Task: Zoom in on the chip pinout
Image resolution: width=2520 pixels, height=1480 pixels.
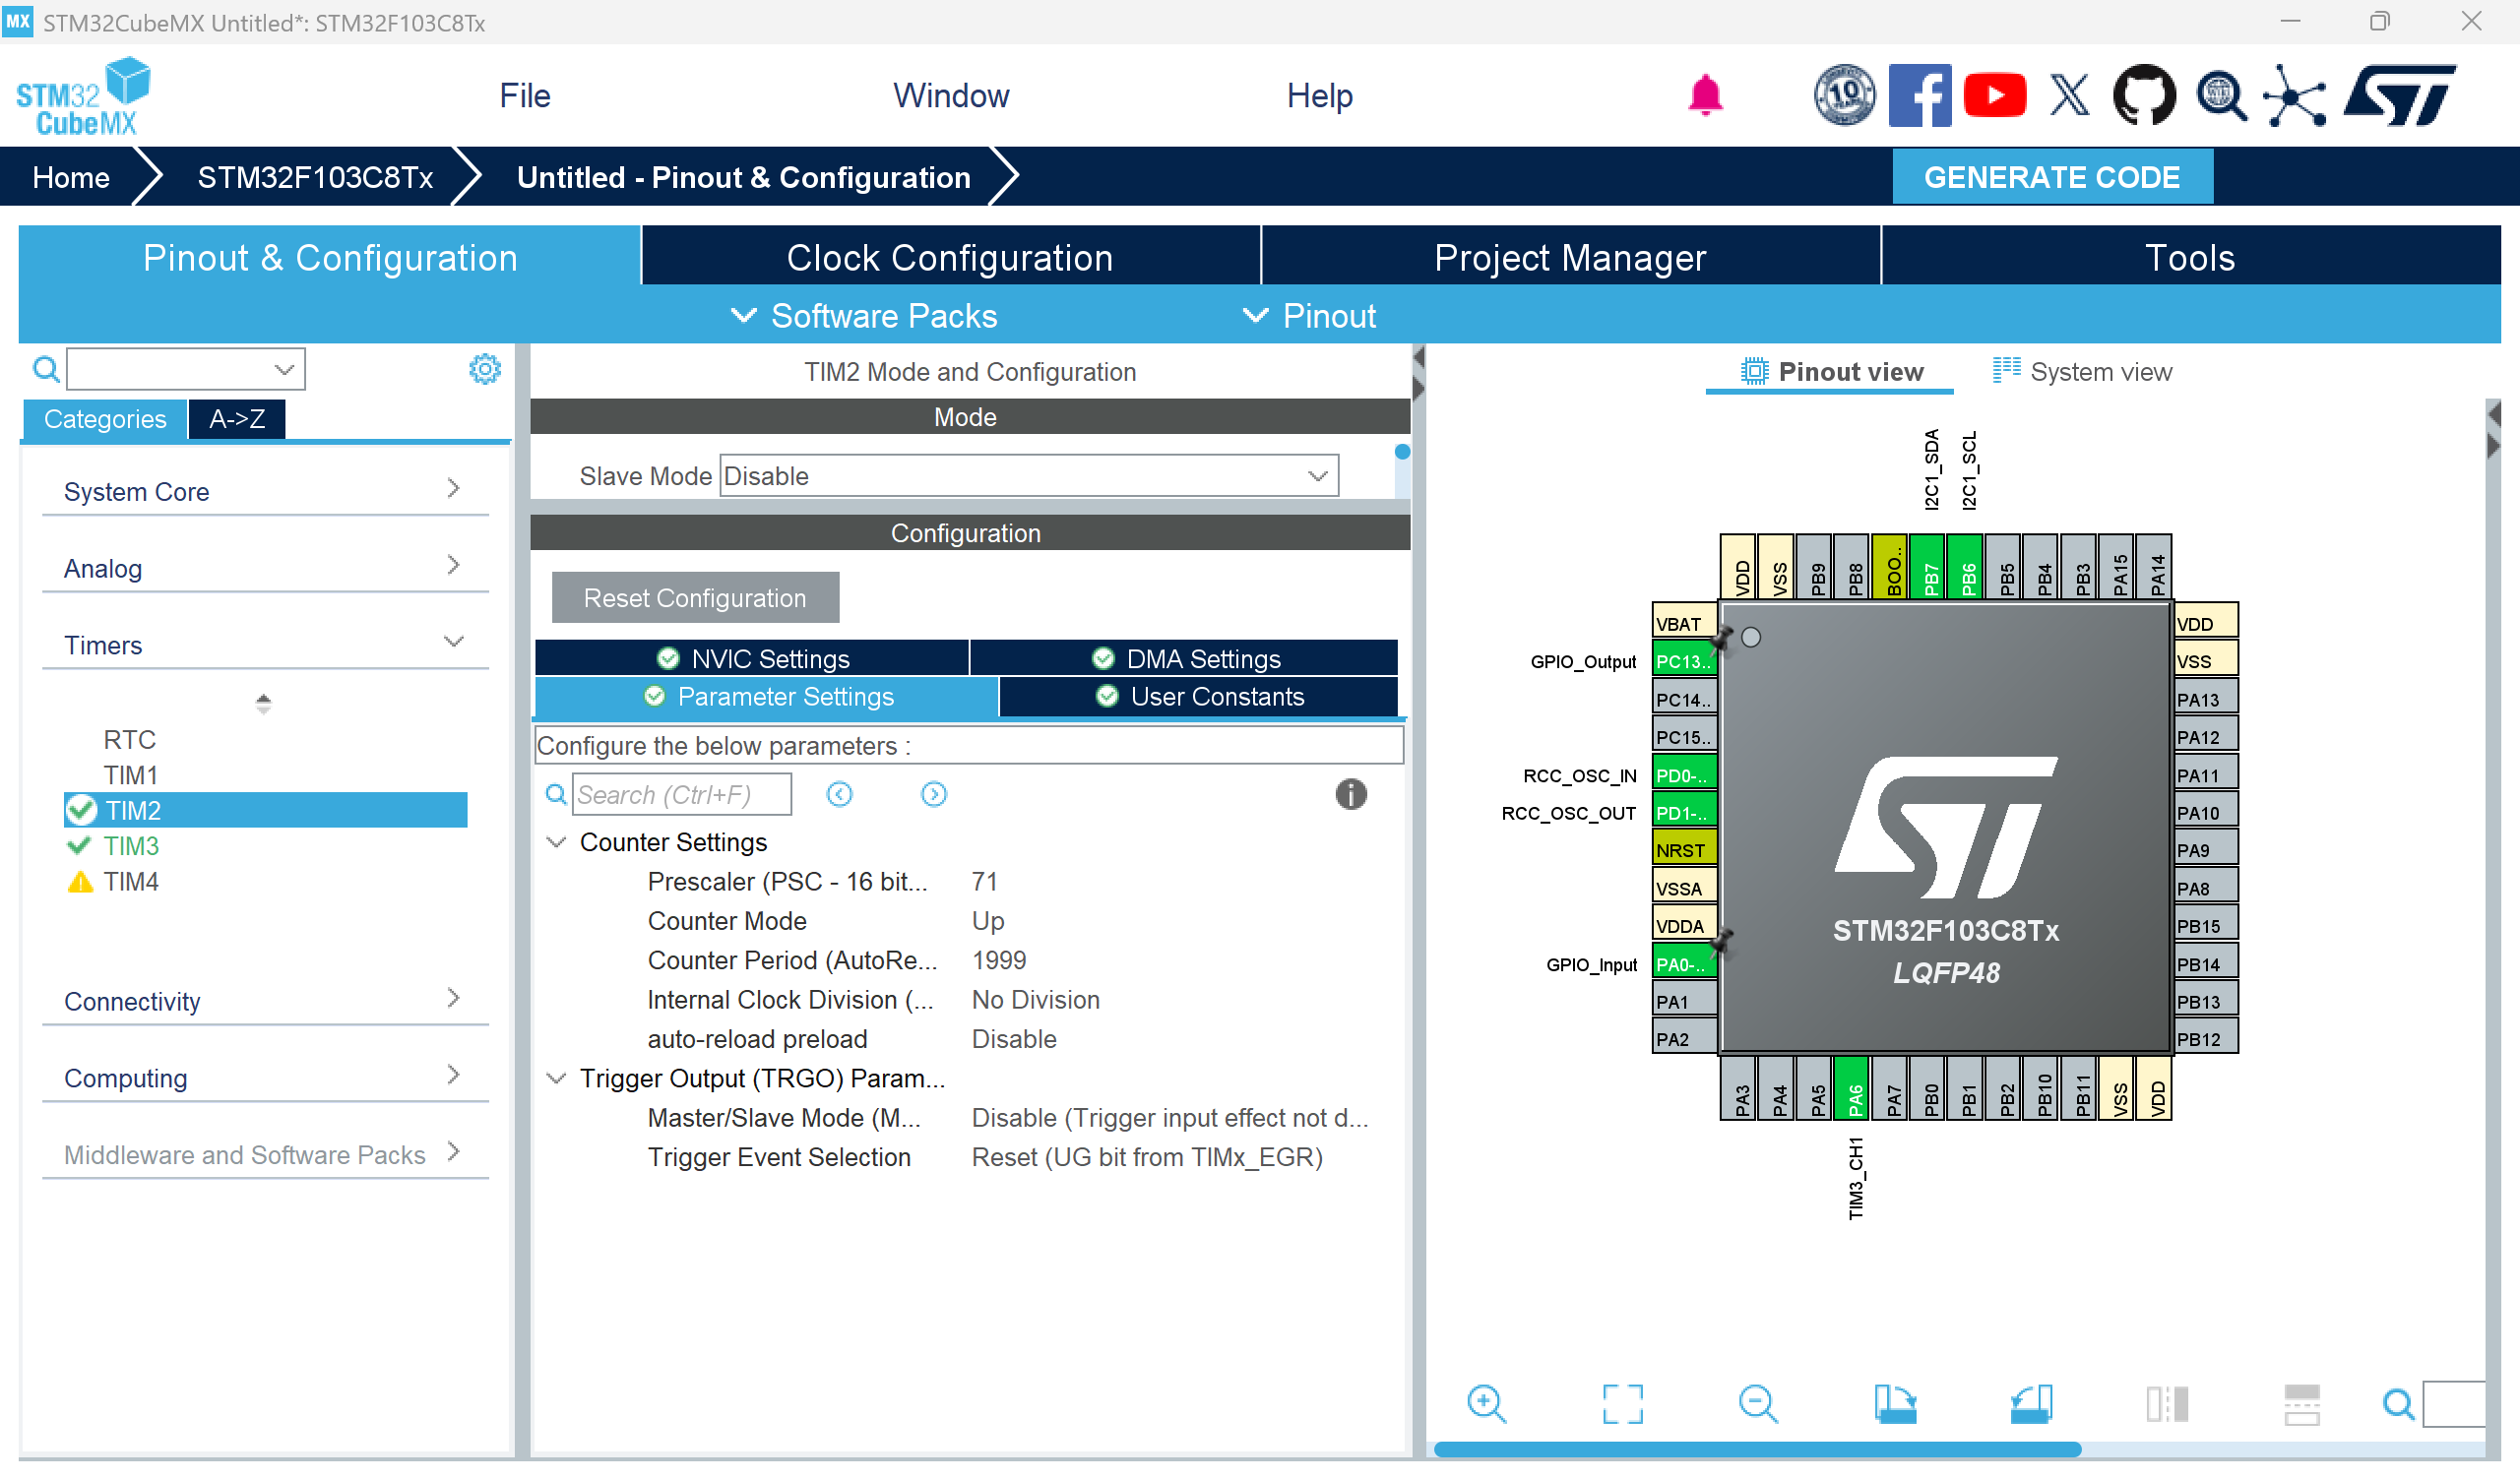Action: click(1486, 1403)
